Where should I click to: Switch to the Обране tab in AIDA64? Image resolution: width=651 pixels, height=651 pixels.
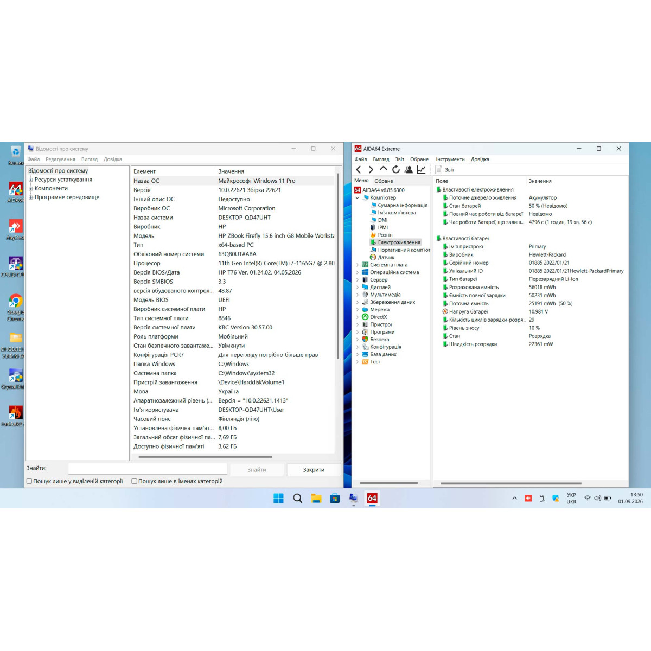[384, 181]
